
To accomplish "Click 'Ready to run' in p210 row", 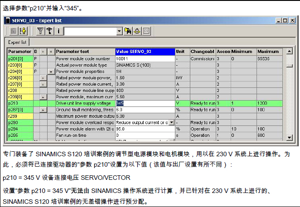I will [203, 103].
